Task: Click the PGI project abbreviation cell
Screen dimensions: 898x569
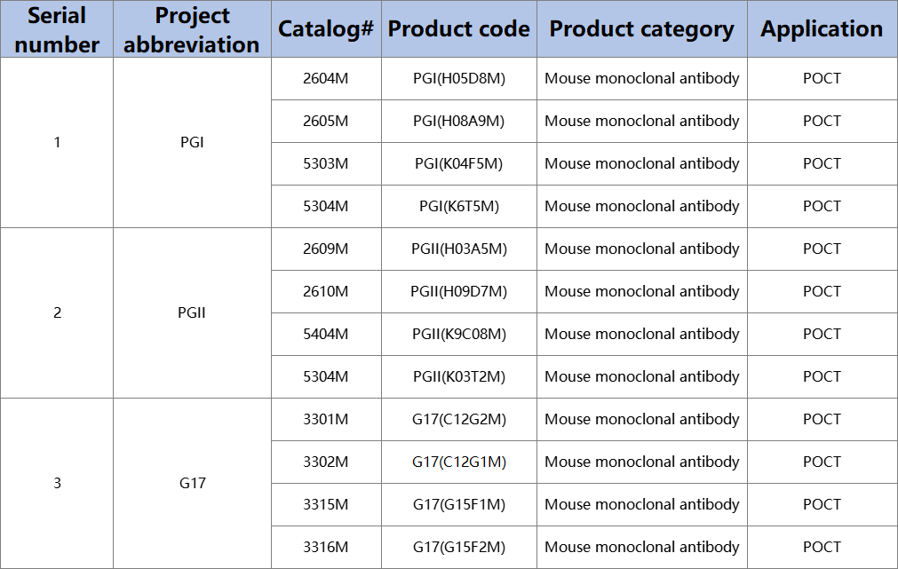Action: 192,143
